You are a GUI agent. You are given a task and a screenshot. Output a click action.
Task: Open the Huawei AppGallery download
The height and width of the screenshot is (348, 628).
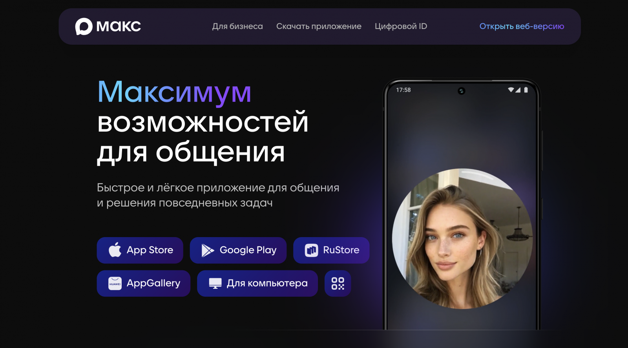pyautogui.click(x=144, y=283)
